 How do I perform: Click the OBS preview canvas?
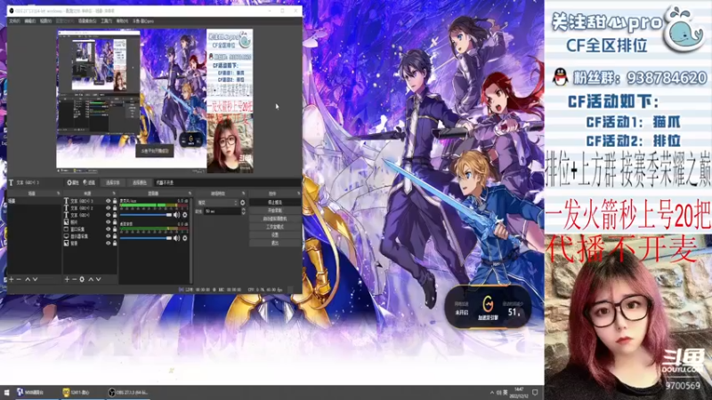155,100
